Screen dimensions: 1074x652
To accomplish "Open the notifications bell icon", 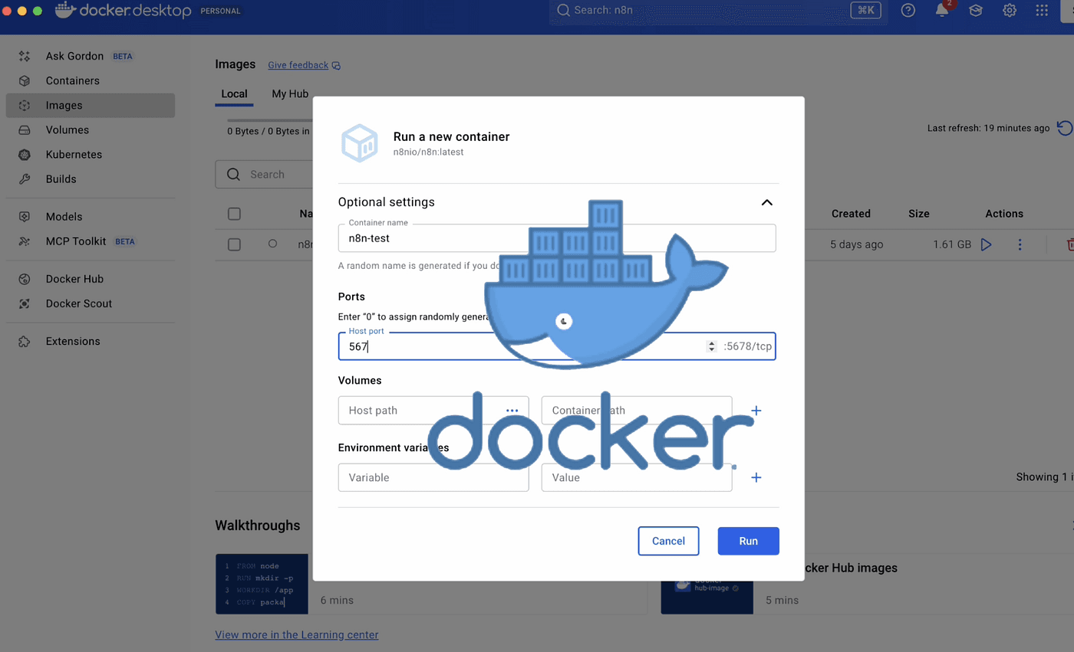I will point(942,11).
